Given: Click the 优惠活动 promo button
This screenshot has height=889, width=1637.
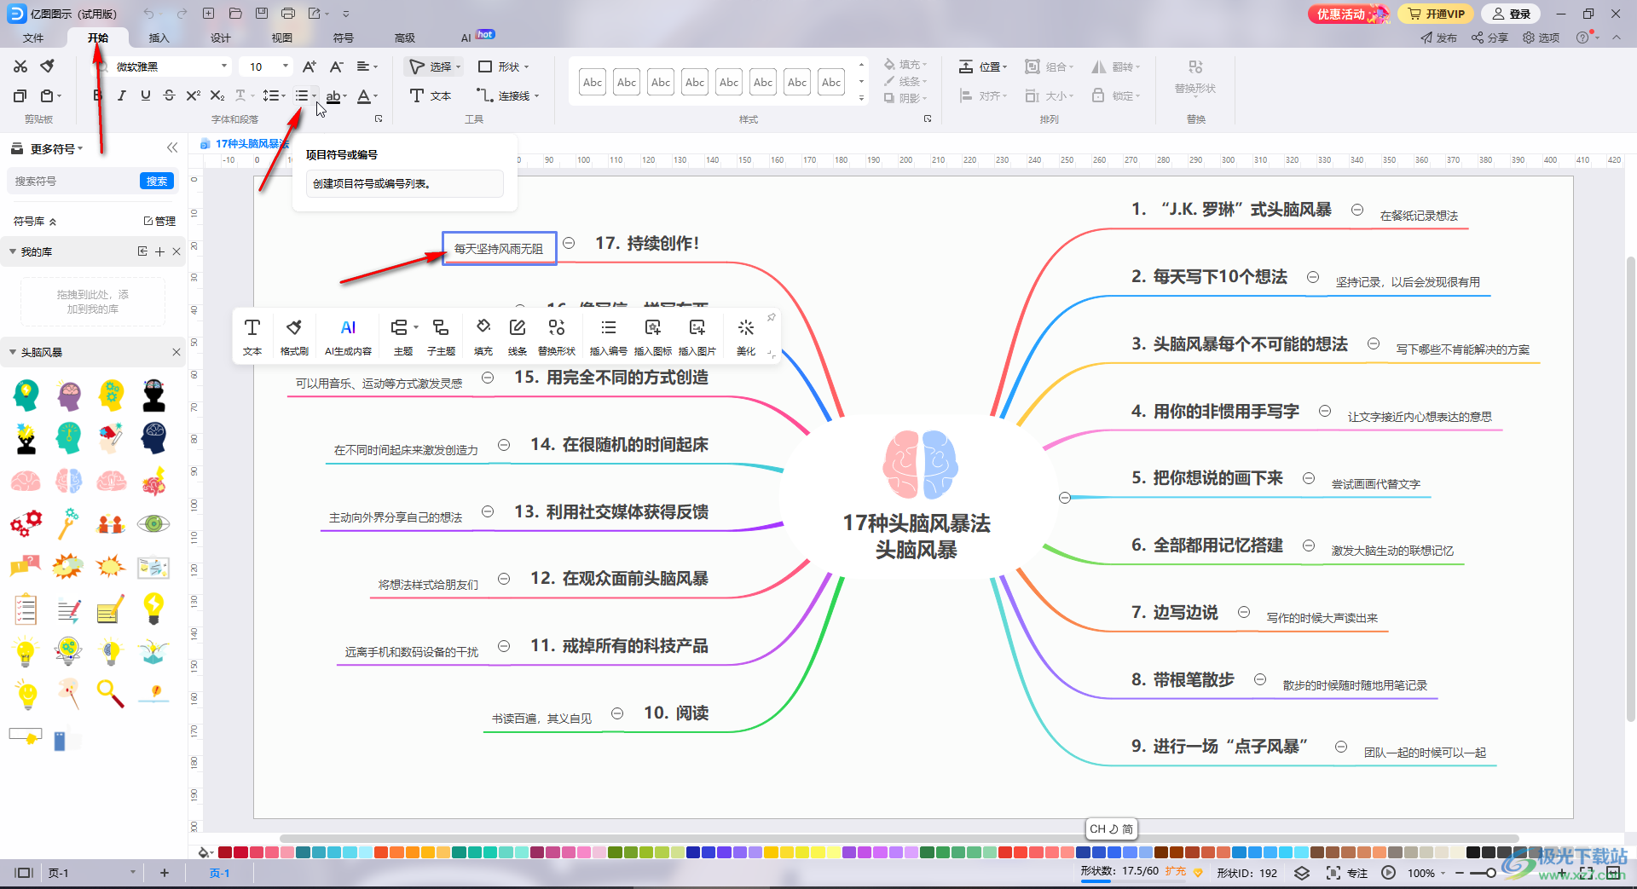Looking at the screenshot, I should (x=1348, y=14).
